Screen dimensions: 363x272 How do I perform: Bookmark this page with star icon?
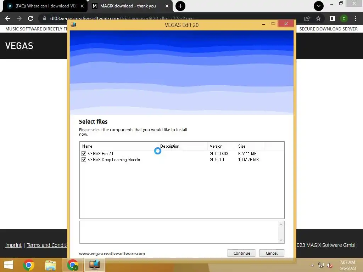click(318, 18)
